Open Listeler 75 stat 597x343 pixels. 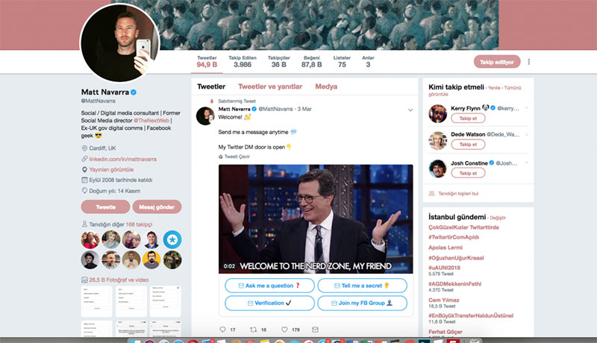click(x=342, y=62)
